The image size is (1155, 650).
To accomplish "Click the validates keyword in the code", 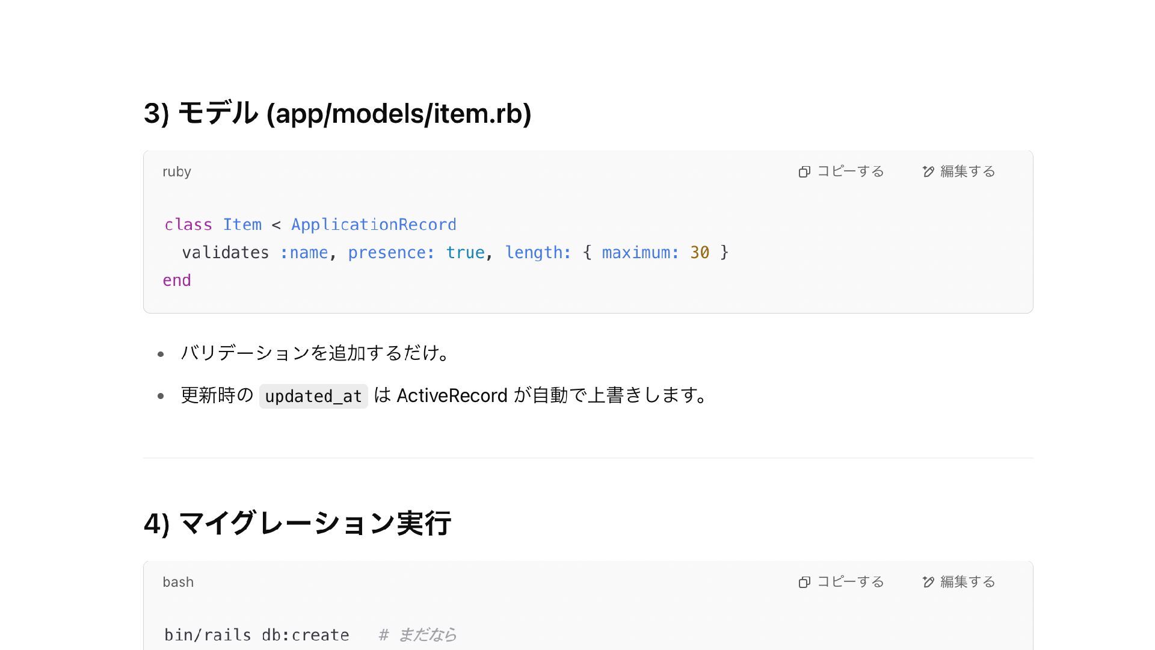I will coord(225,253).
